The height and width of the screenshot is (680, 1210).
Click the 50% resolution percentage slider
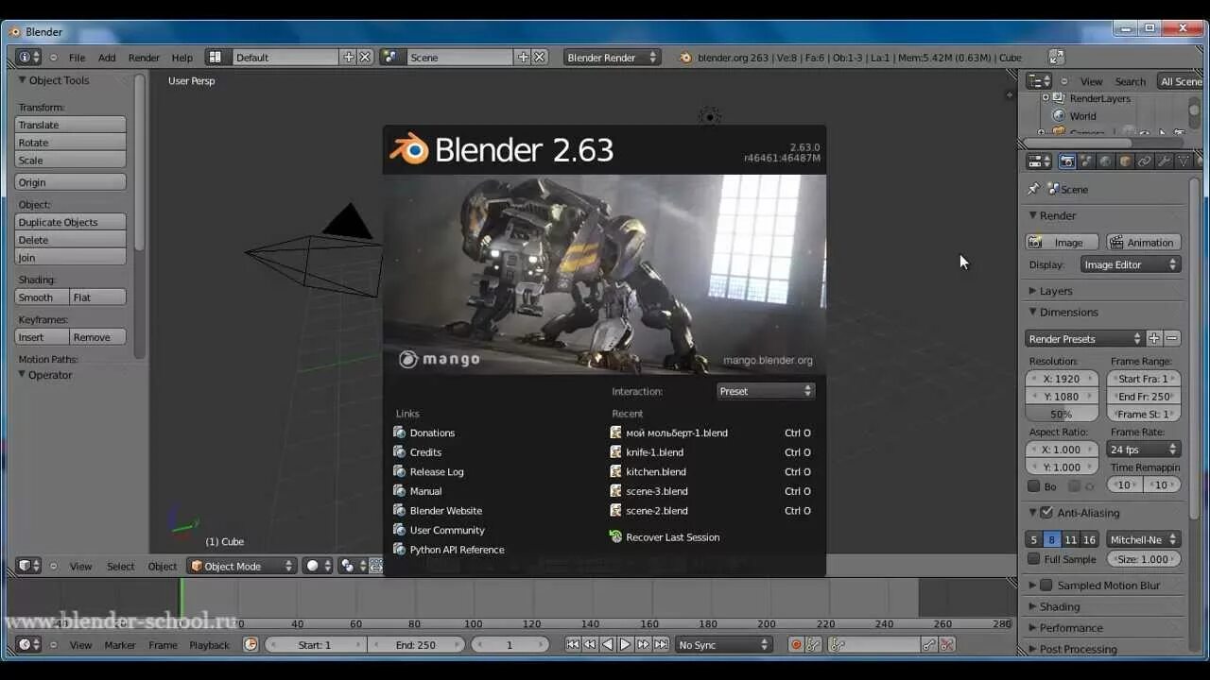click(1062, 414)
